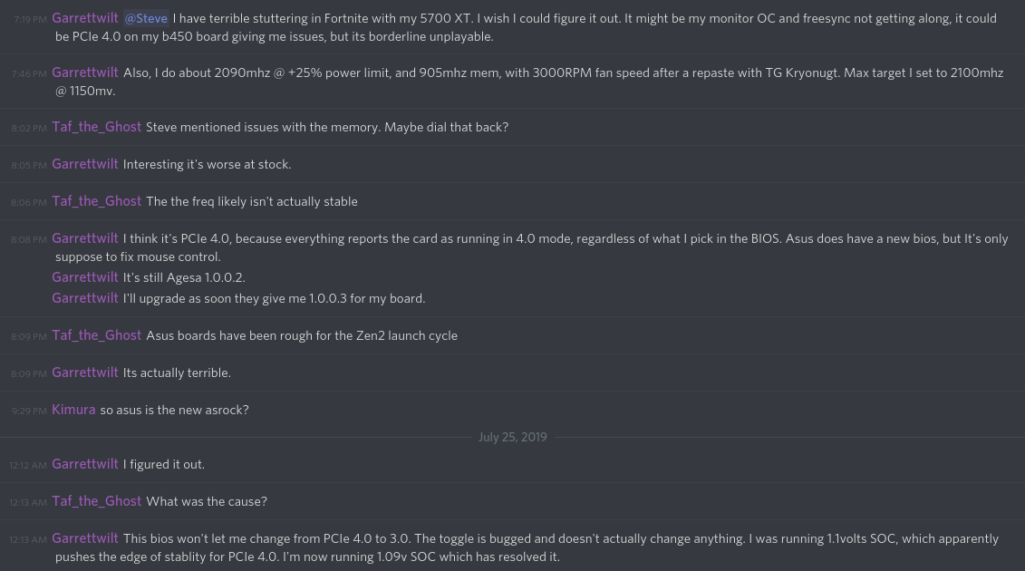Click the 9:29 PM timestamp beside Kimura

pyautogui.click(x=29, y=411)
